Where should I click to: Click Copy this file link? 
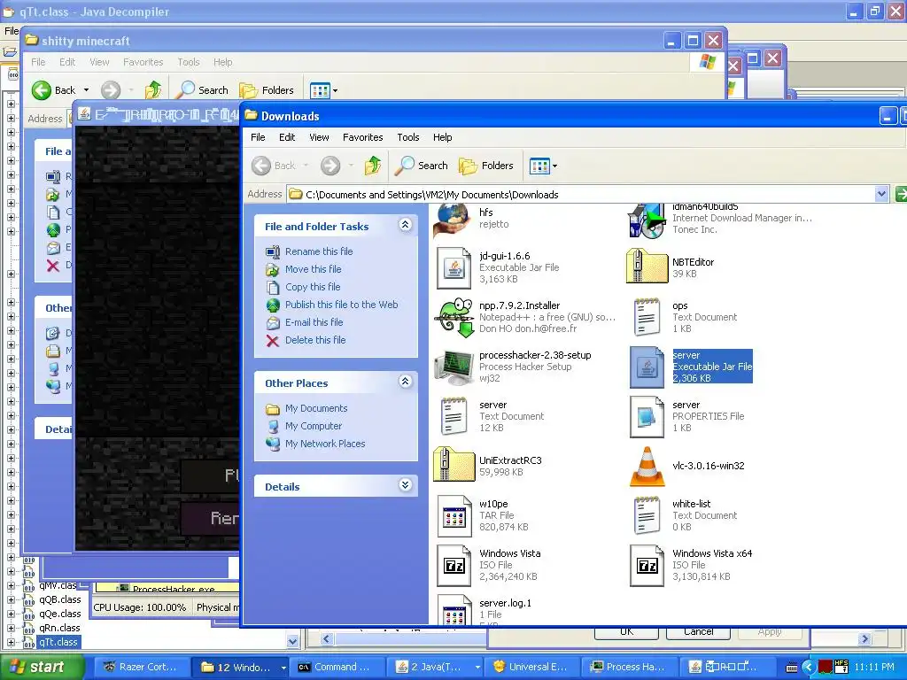pyautogui.click(x=313, y=288)
